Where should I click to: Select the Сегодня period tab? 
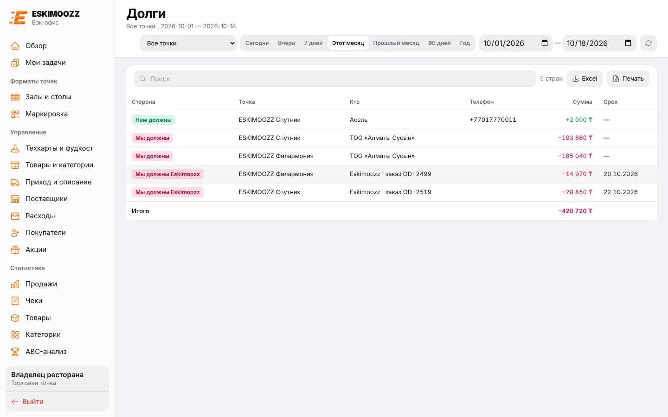pyautogui.click(x=257, y=43)
